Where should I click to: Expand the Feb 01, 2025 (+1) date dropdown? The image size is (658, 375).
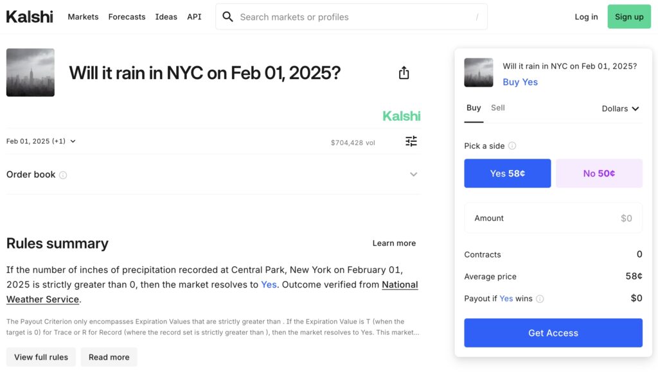click(41, 141)
